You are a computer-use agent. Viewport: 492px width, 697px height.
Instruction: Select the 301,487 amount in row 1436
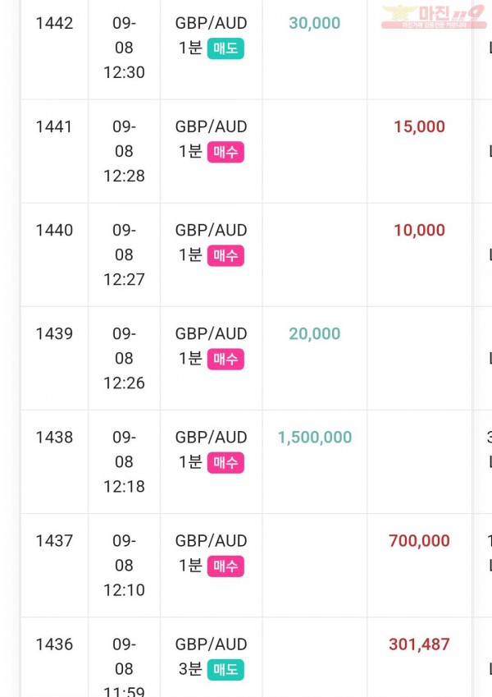pos(420,644)
